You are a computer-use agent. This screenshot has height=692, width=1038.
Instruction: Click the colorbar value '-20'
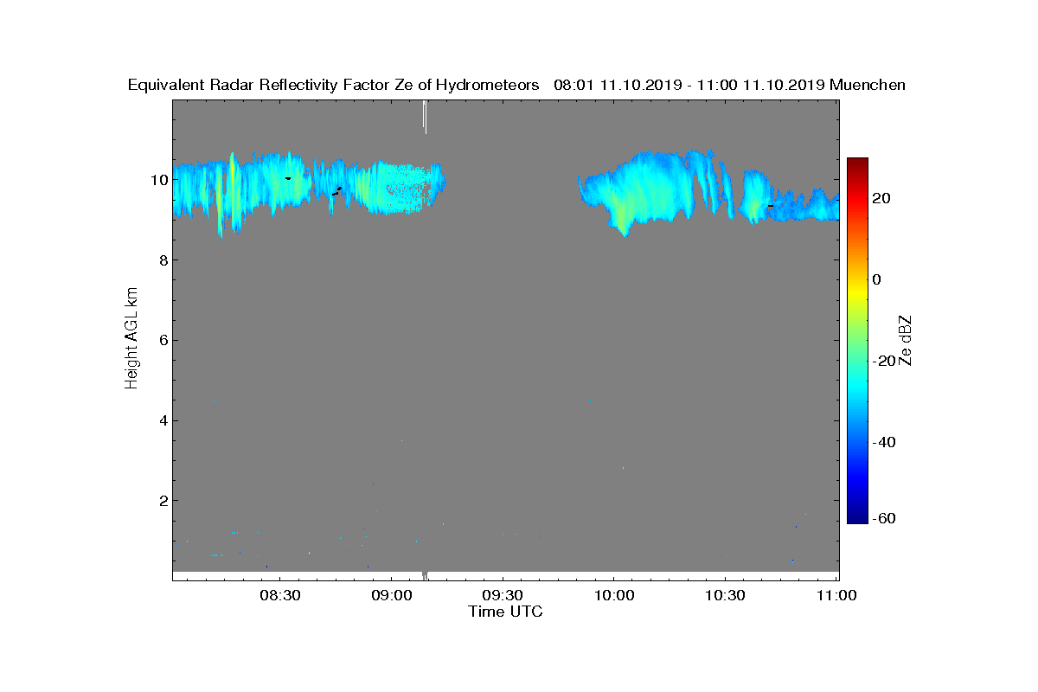click(882, 361)
